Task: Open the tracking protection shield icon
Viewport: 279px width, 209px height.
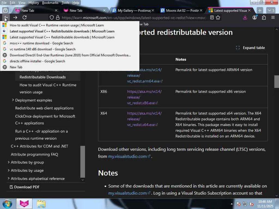Action: click(52, 18)
